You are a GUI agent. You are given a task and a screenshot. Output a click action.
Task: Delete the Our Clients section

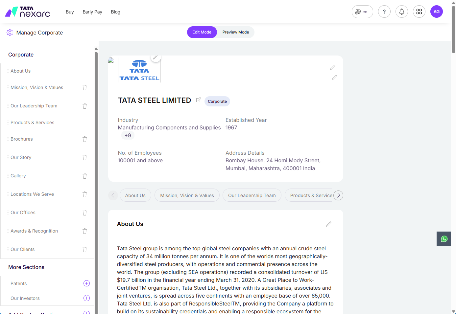click(84, 250)
